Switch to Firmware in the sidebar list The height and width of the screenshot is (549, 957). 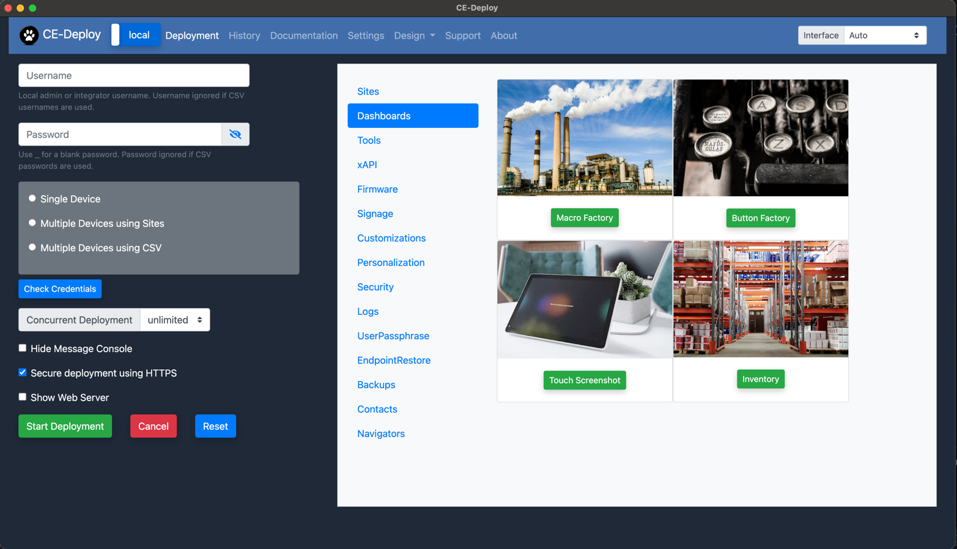click(x=377, y=190)
